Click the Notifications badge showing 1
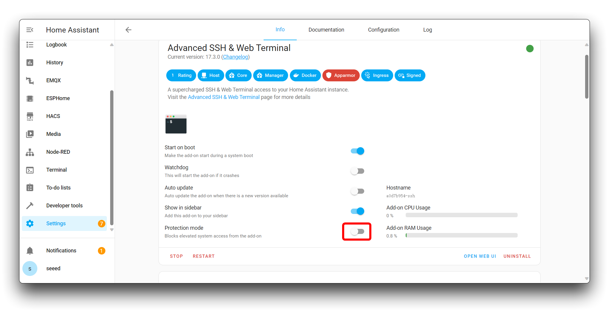This screenshot has height=312, width=609. pyautogui.click(x=101, y=251)
